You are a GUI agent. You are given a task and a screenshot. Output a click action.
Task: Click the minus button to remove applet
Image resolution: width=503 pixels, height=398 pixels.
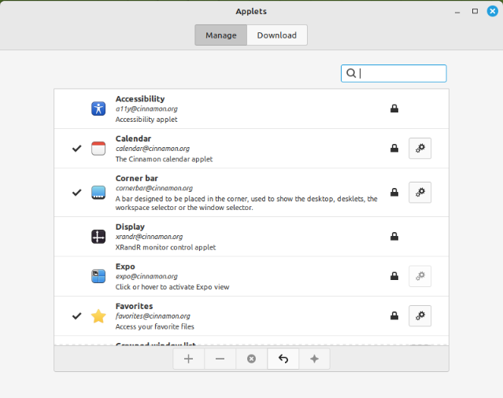pyautogui.click(x=220, y=359)
